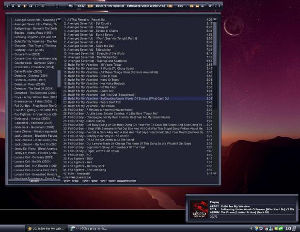Select track Bullet For My Valentine - Tears Don't Fall
The image size is (300, 232).
138,102
